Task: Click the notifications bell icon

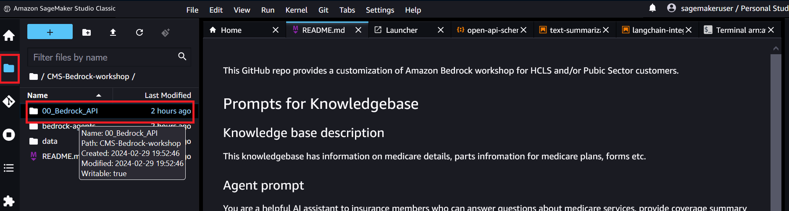Action: 652,8
